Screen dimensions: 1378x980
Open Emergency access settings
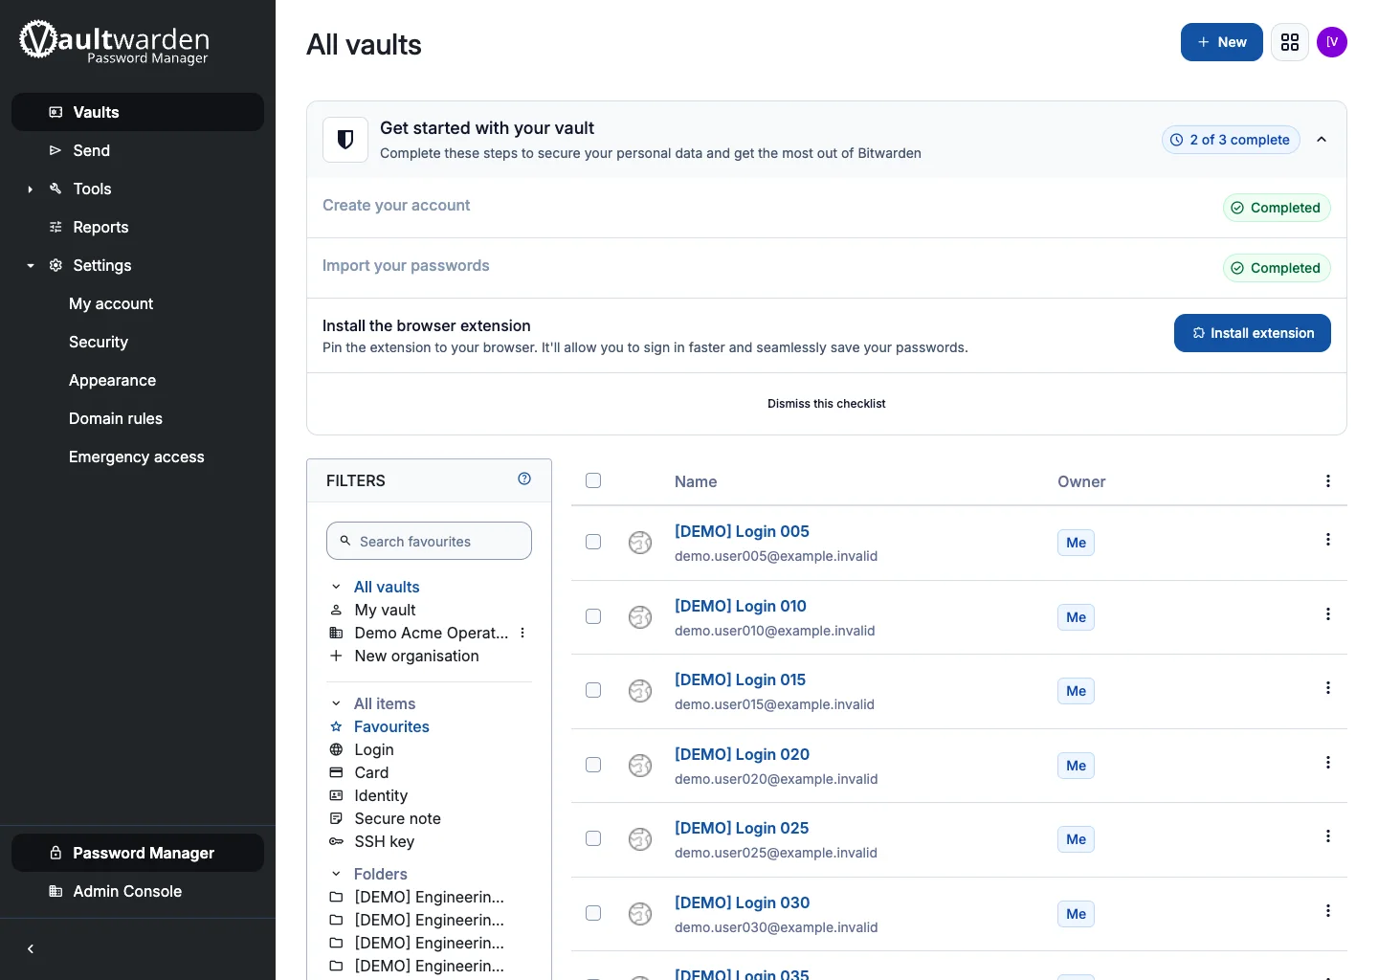(x=138, y=457)
